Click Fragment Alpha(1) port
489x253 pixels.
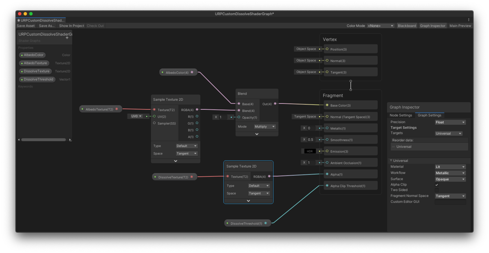(327, 174)
